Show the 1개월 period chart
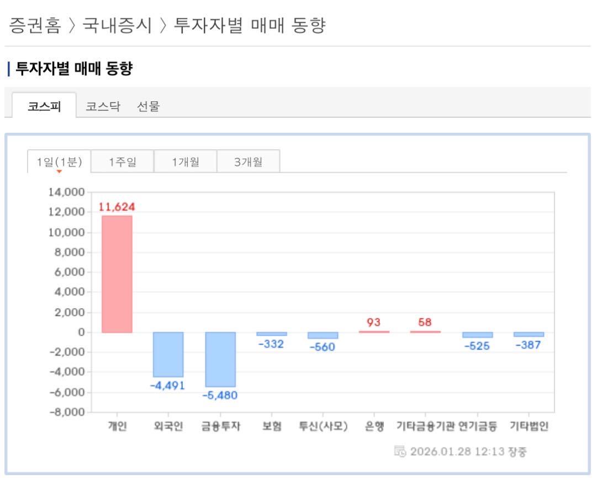Image resolution: width=597 pixels, height=500 pixels. coord(185,161)
